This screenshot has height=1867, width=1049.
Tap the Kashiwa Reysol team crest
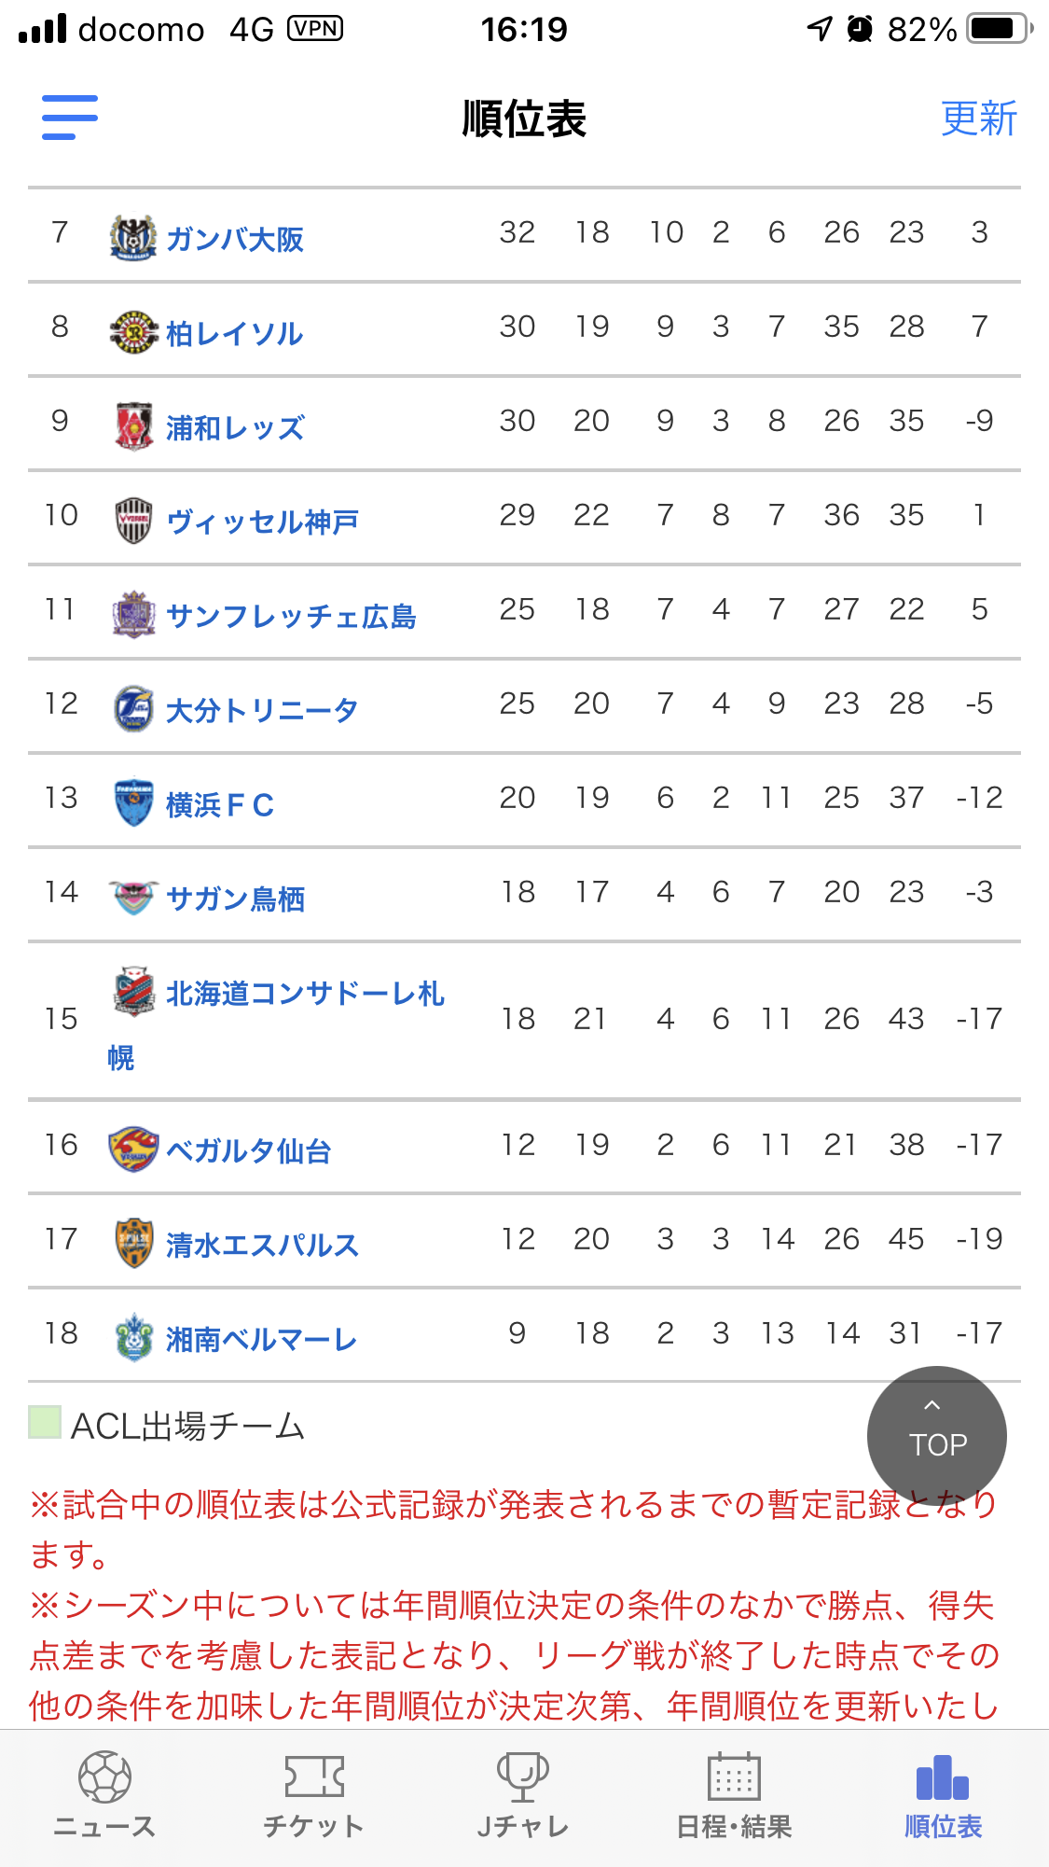click(133, 332)
